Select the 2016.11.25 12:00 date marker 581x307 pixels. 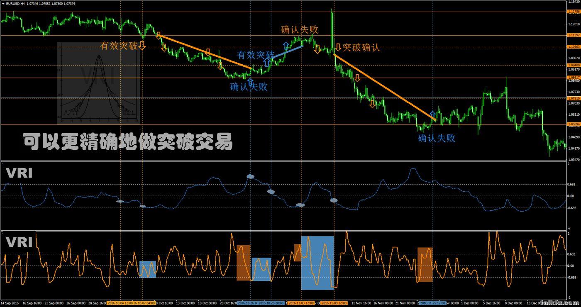pyautogui.click(x=432, y=303)
